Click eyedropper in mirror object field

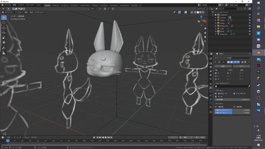(249, 86)
